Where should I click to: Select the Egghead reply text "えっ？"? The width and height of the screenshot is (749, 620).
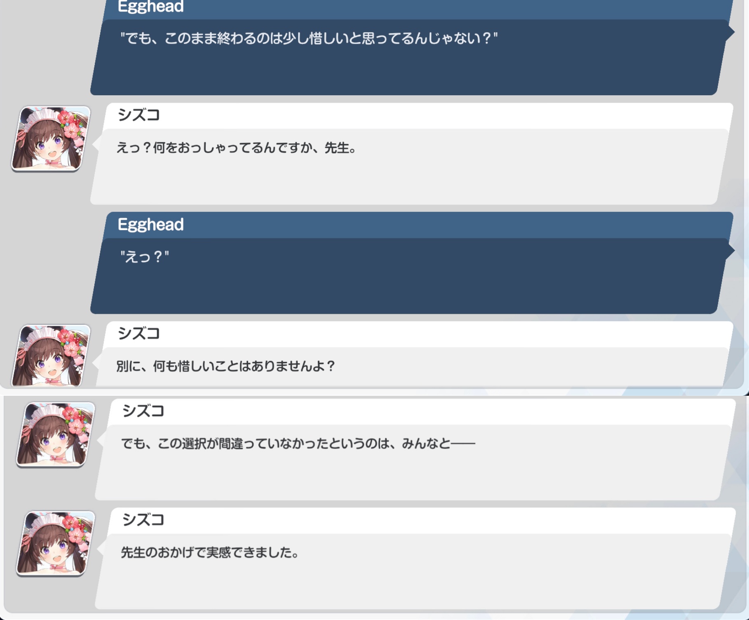(x=144, y=257)
